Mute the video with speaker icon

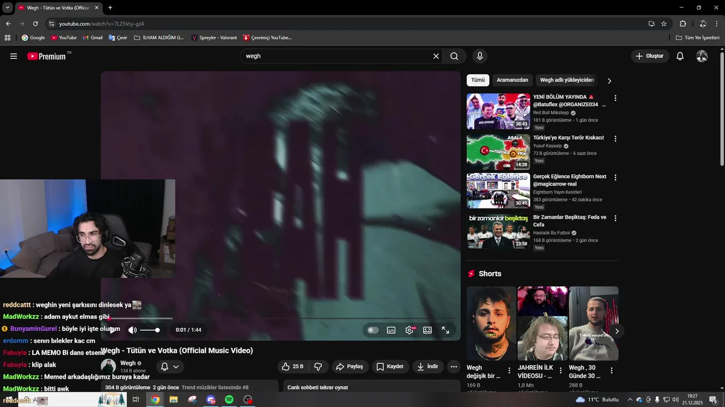[x=132, y=330]
